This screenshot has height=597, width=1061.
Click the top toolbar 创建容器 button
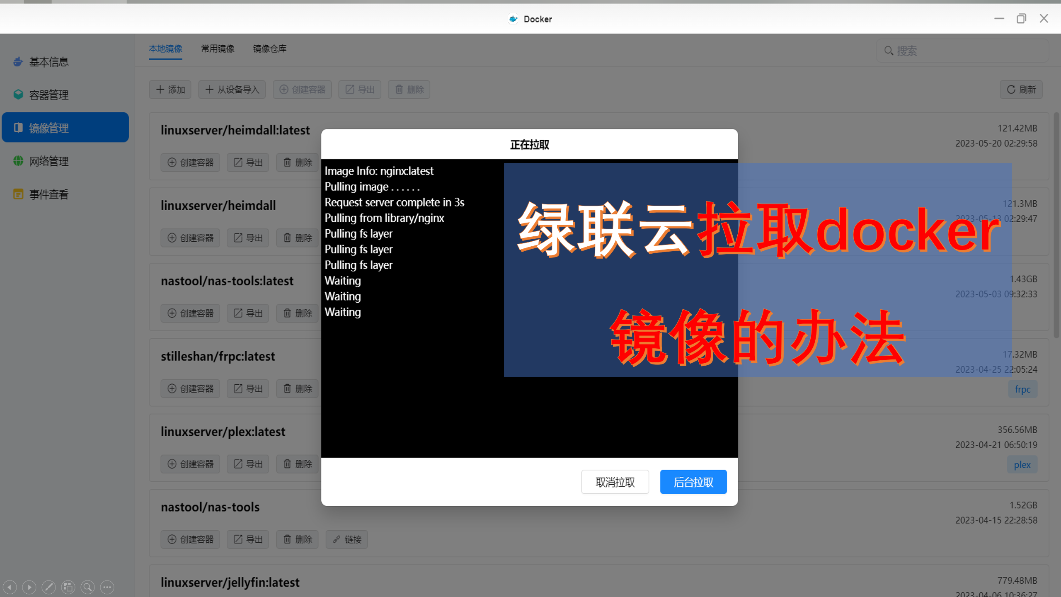(x=302, y=90)
